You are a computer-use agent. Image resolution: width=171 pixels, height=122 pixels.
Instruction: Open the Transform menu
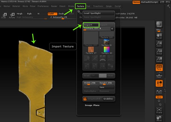[98, 6]
